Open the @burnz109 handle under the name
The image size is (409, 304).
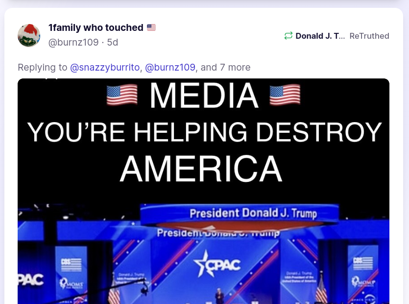click(x=73, y=42)
